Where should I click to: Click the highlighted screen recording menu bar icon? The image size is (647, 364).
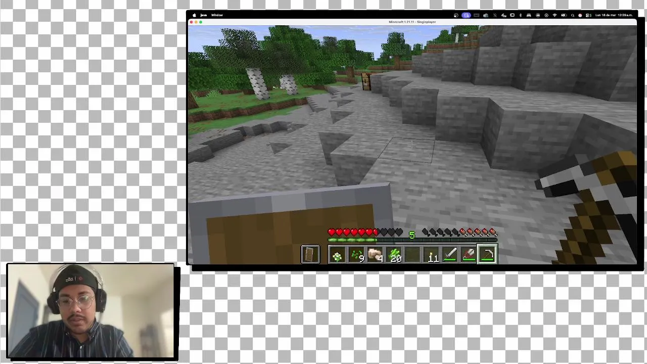[x=466, y=15]
